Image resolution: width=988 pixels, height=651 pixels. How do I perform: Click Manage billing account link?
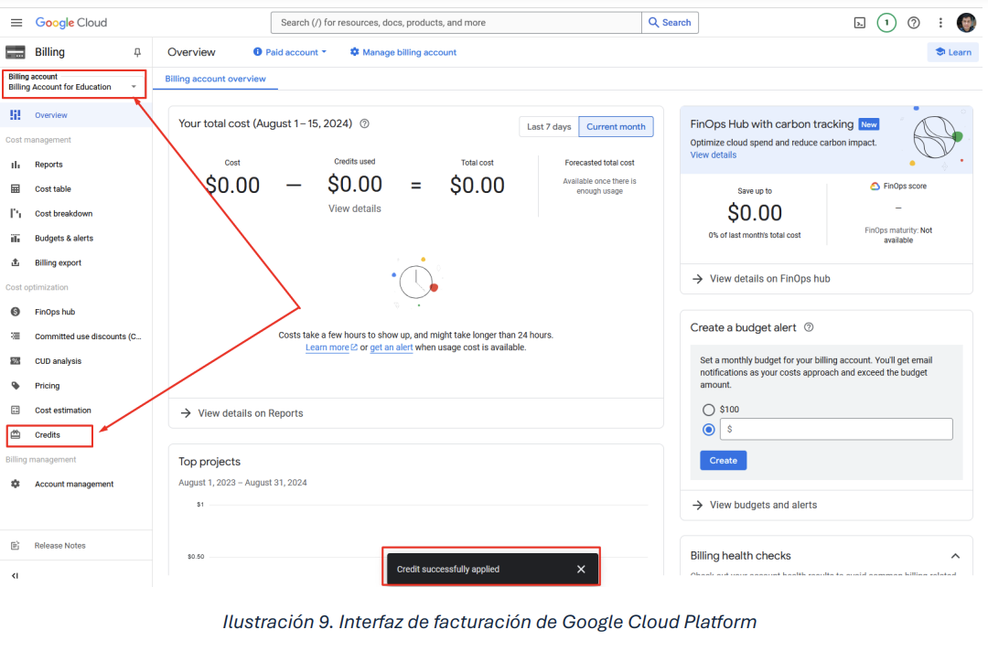click(x=403, y=53)
